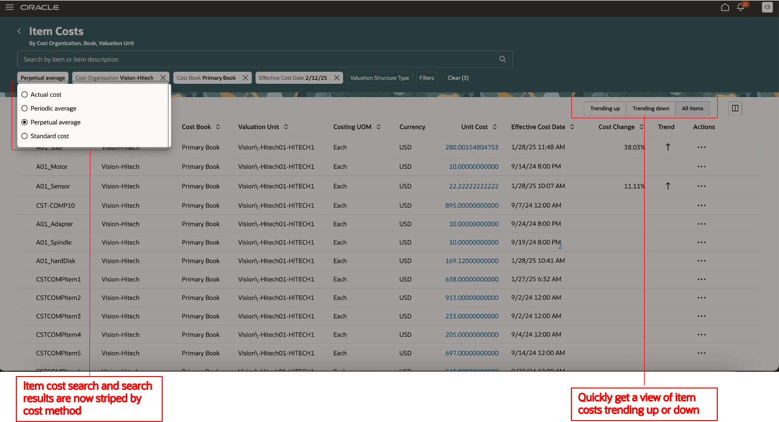Sort by Valuation Unit column

click(x=286, y=127)
